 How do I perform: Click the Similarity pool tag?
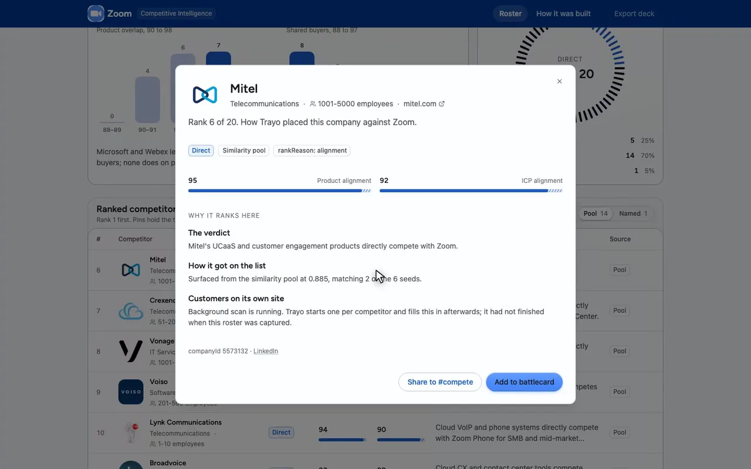click(244, 151)
